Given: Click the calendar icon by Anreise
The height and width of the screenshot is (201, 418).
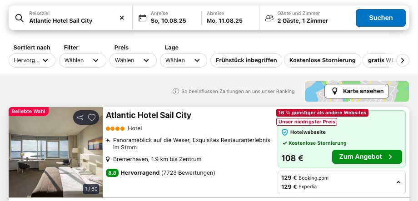Looking at the screenshot, I should (142, 18).
